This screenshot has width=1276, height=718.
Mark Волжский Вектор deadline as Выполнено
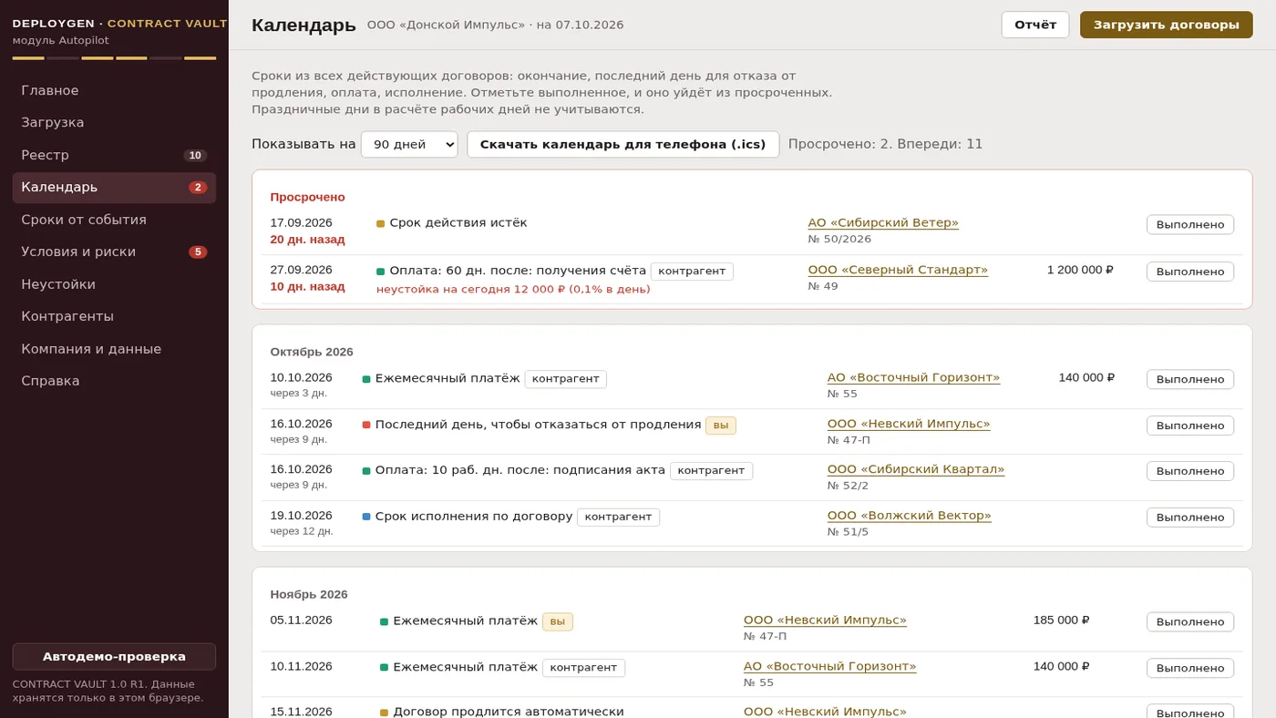1190,518
